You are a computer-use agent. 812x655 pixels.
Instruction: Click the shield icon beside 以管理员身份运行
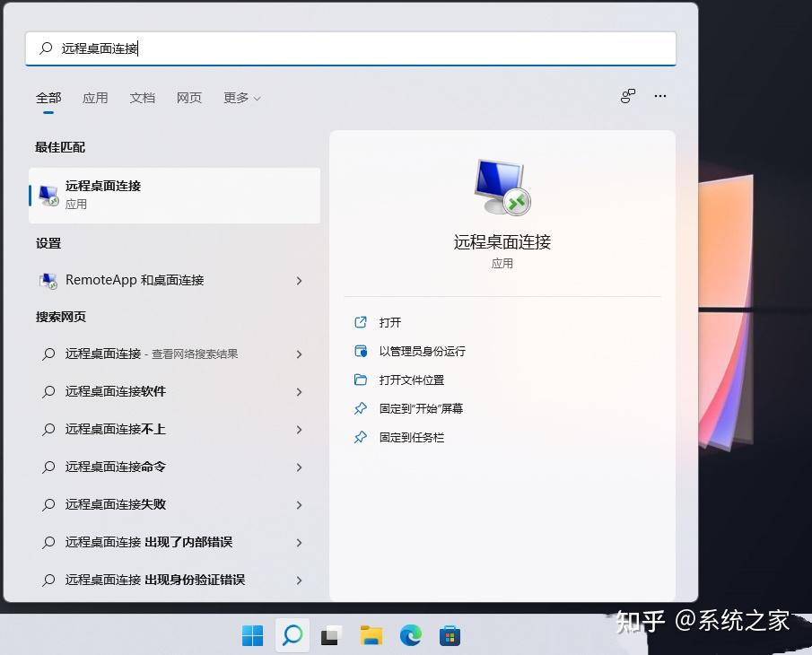[x=361, y=351]
